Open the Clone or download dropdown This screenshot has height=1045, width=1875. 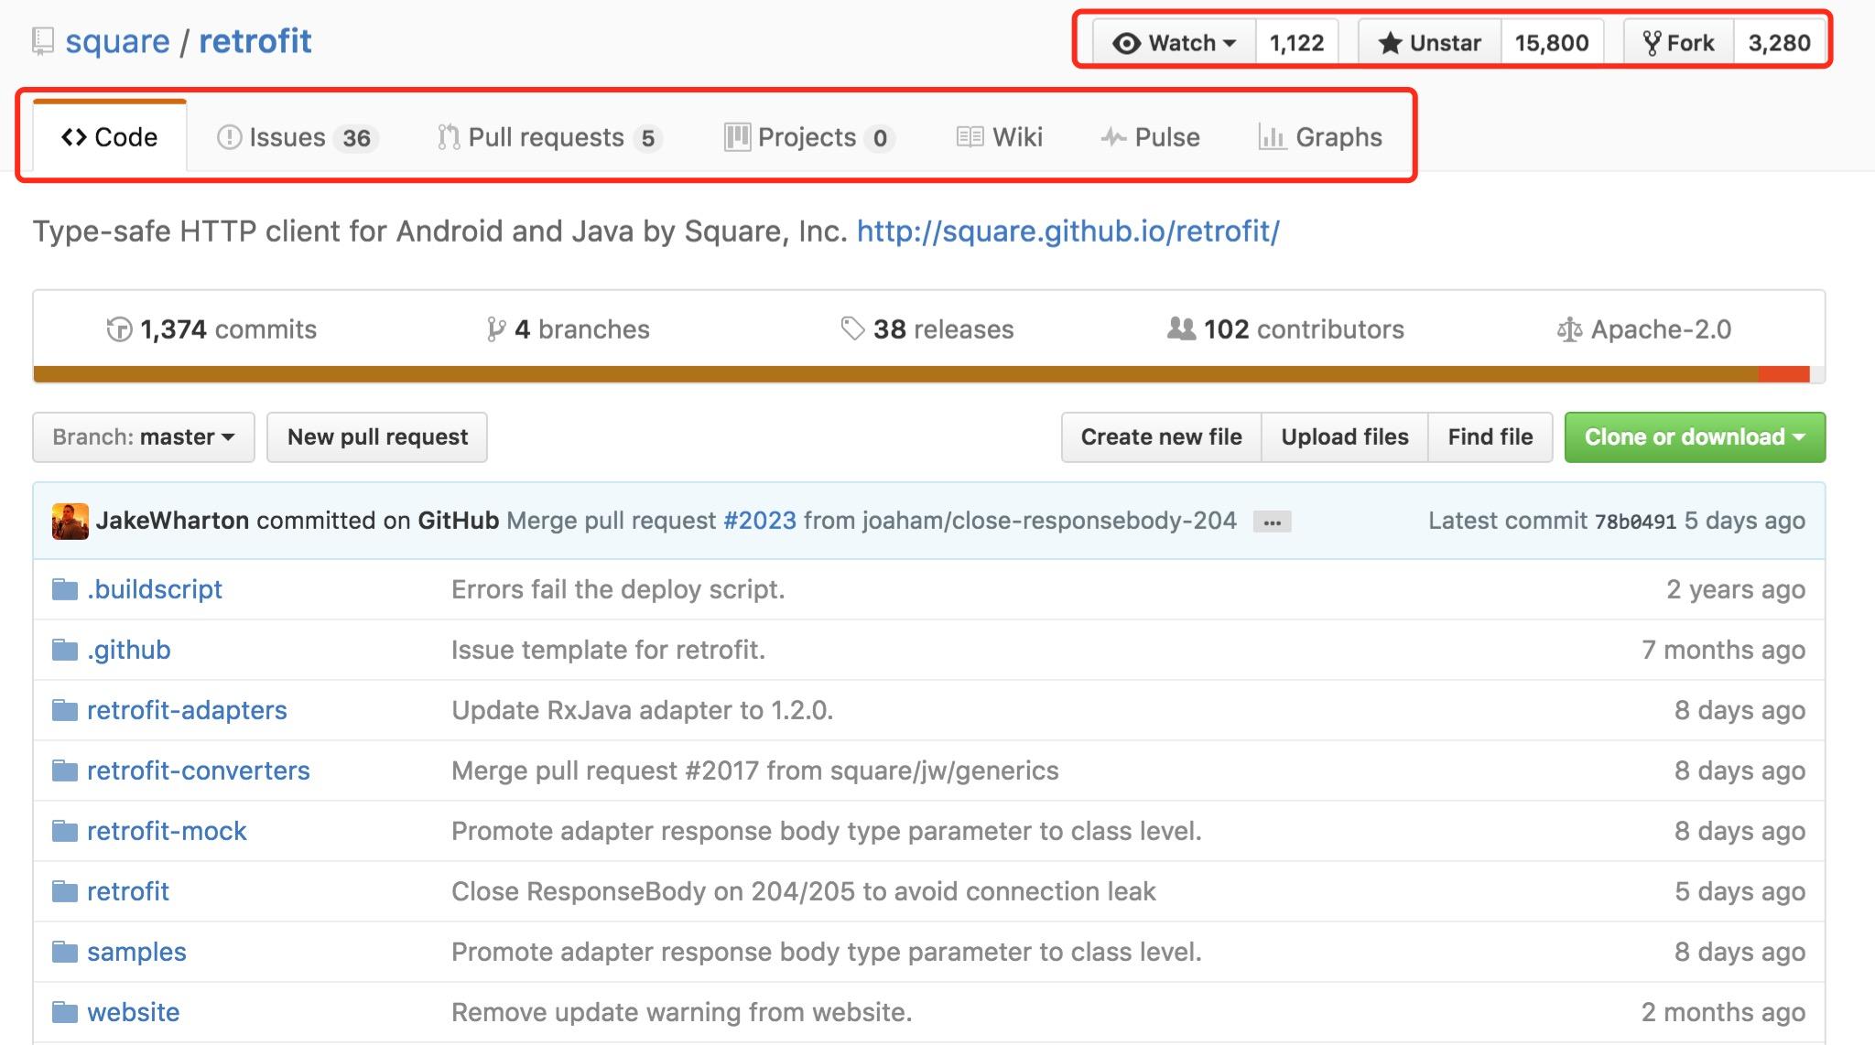(1694, 436)
